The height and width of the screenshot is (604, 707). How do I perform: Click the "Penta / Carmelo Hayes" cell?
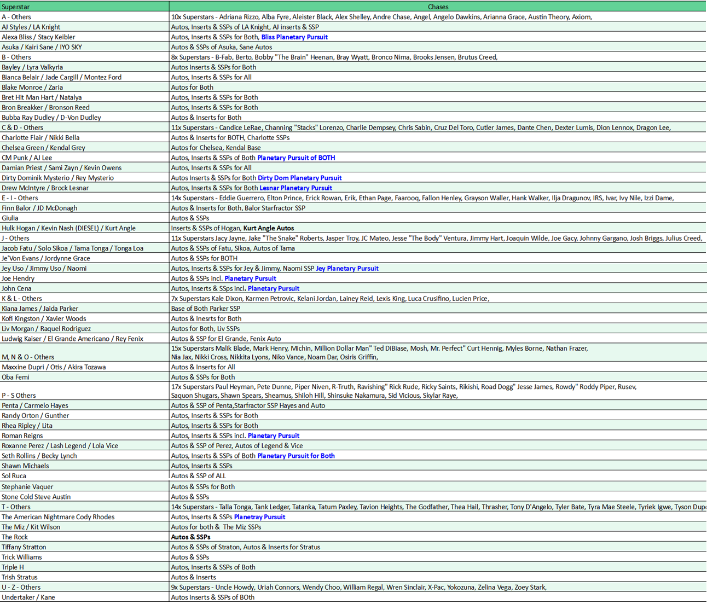pyautogui.click(x=84, y=405)
